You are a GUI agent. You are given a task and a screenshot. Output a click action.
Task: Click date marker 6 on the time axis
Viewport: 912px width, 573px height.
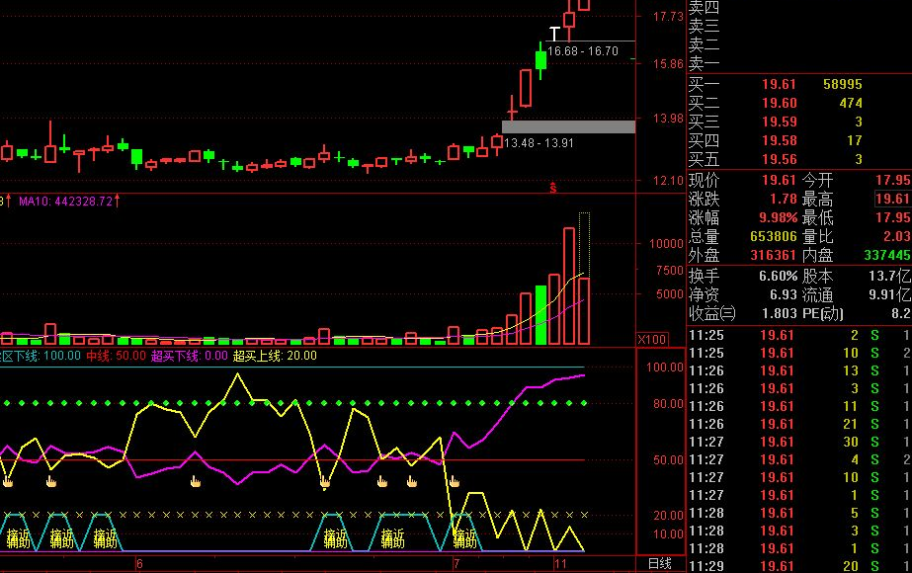139,563
